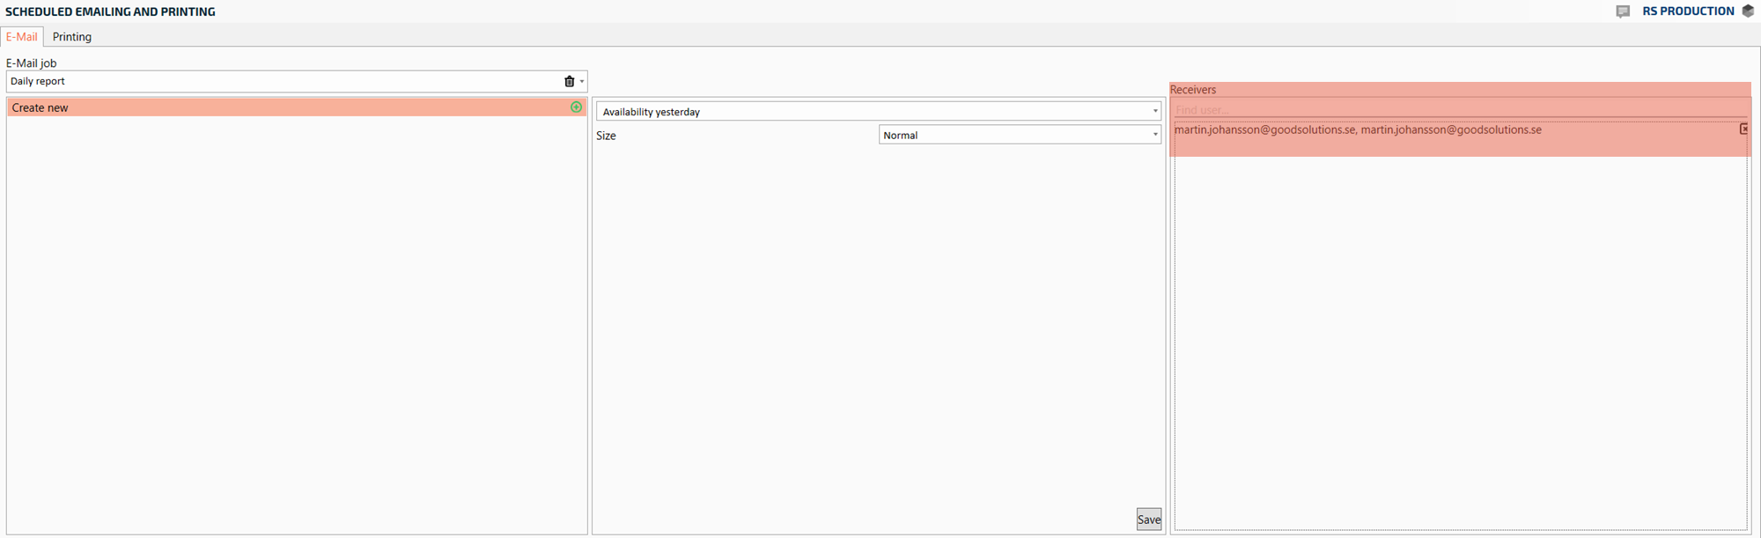This screenshot has width=1761, height=538.
Task: Expand the E-Mail job dropdown arrow
Action: (x=582, y=82)
